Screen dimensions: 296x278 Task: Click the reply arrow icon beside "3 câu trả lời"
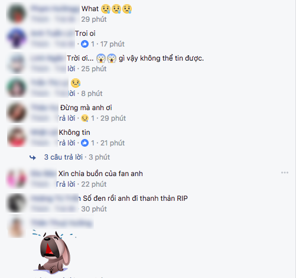32,157
